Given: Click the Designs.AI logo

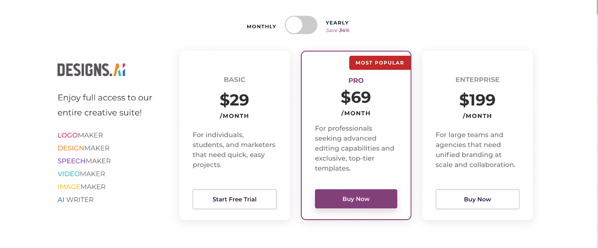Looking at the screenshot, I should click(x=91, y=70).
